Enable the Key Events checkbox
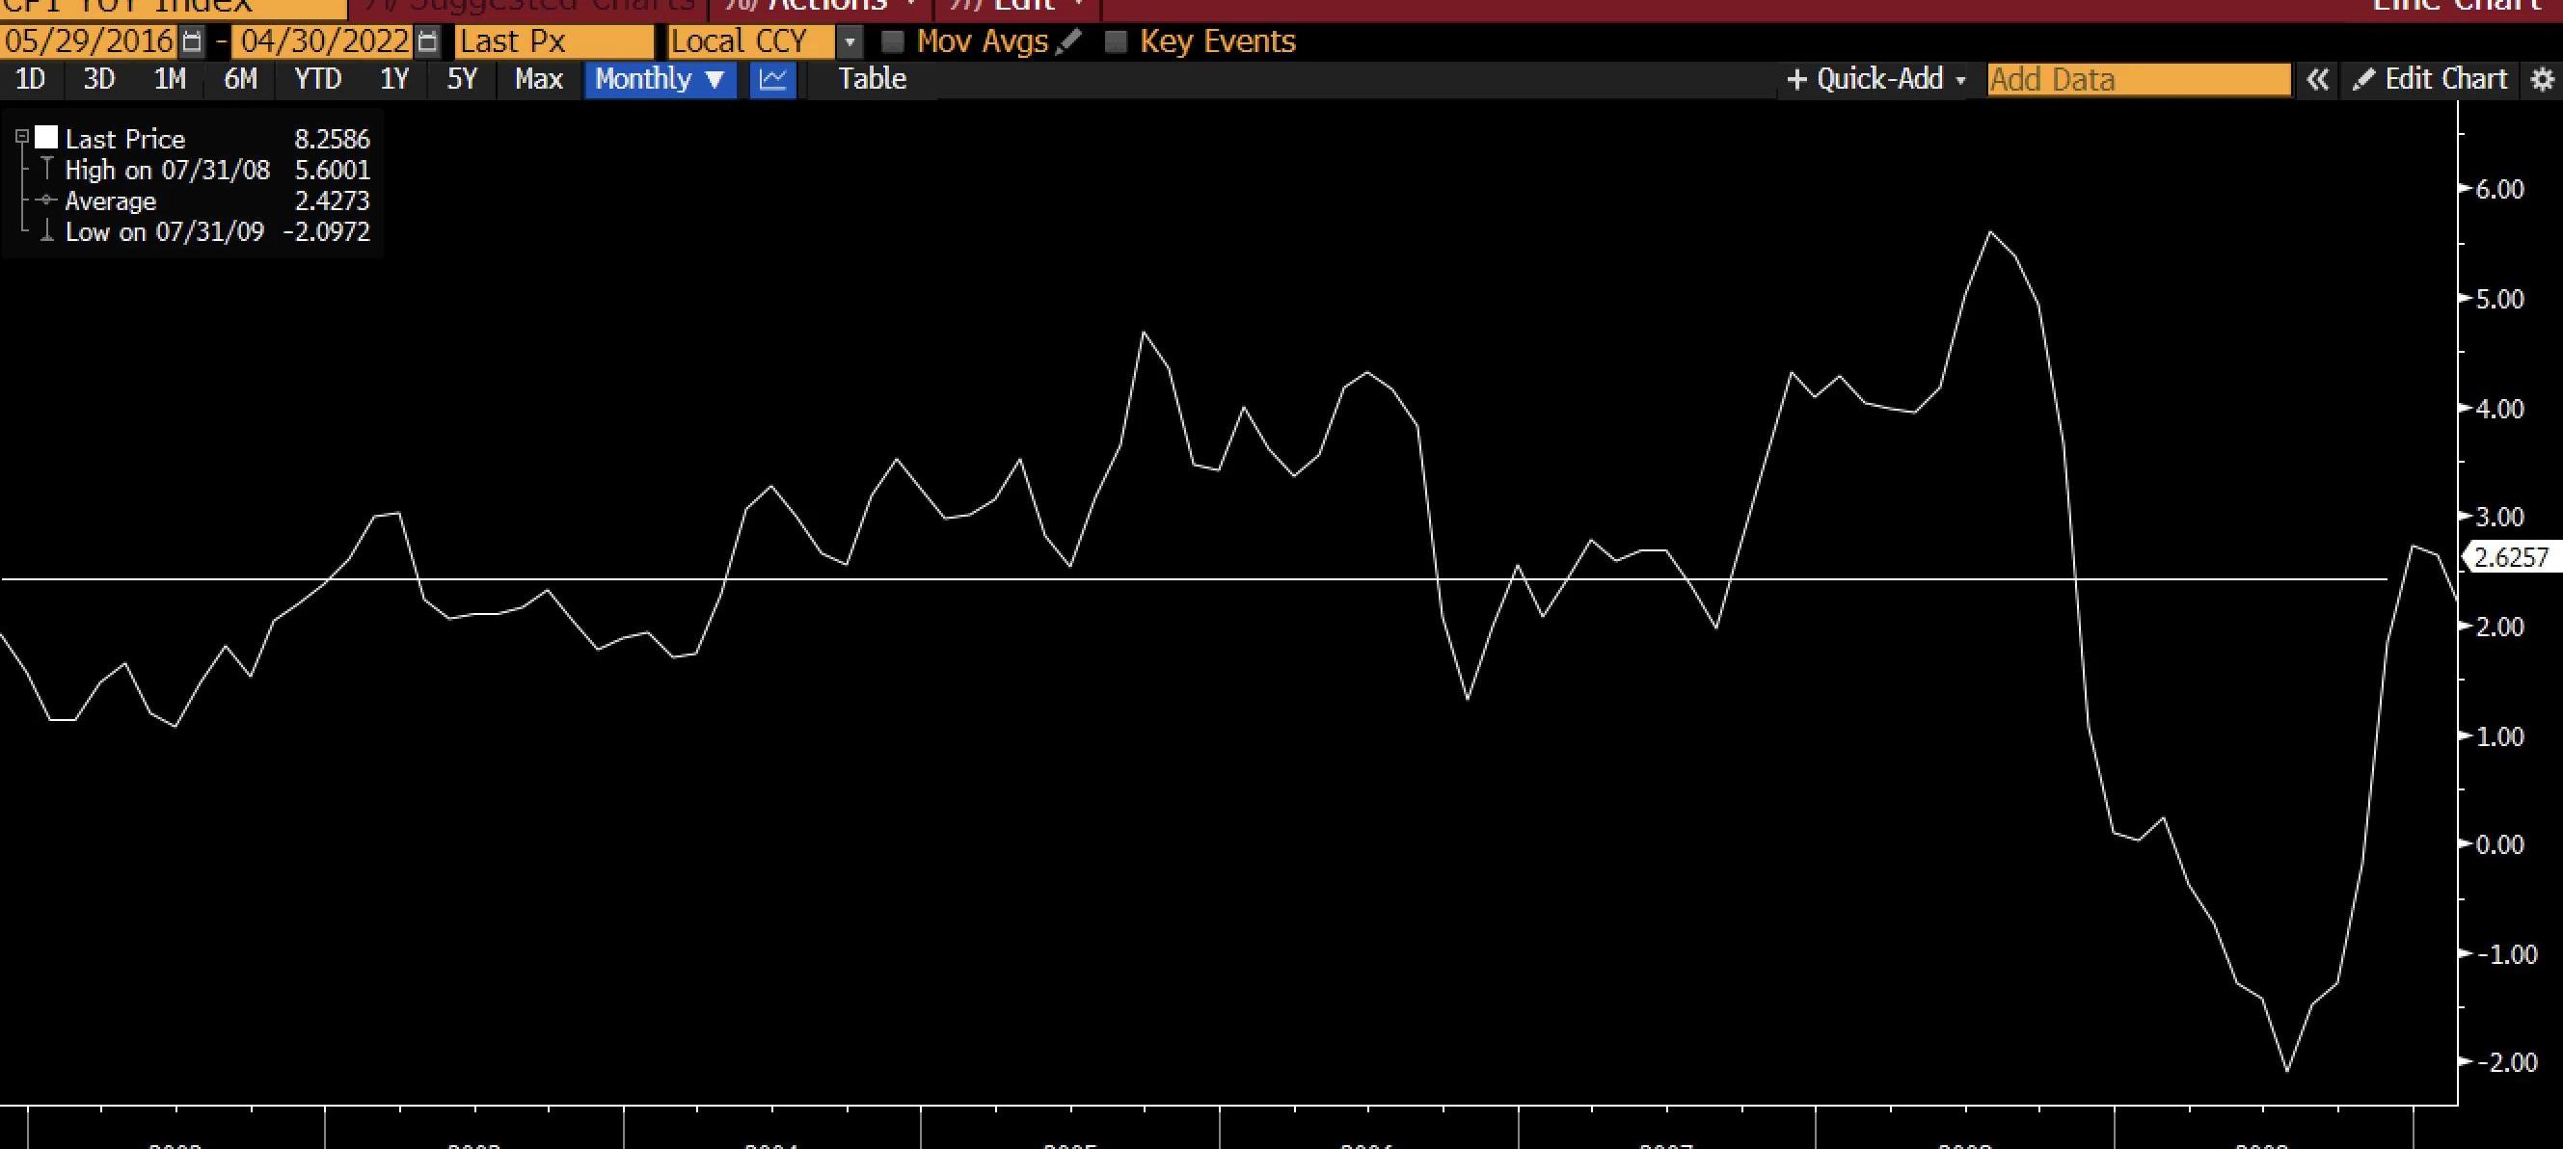Screen dimensions: 2563x1149 point(1117,41)
